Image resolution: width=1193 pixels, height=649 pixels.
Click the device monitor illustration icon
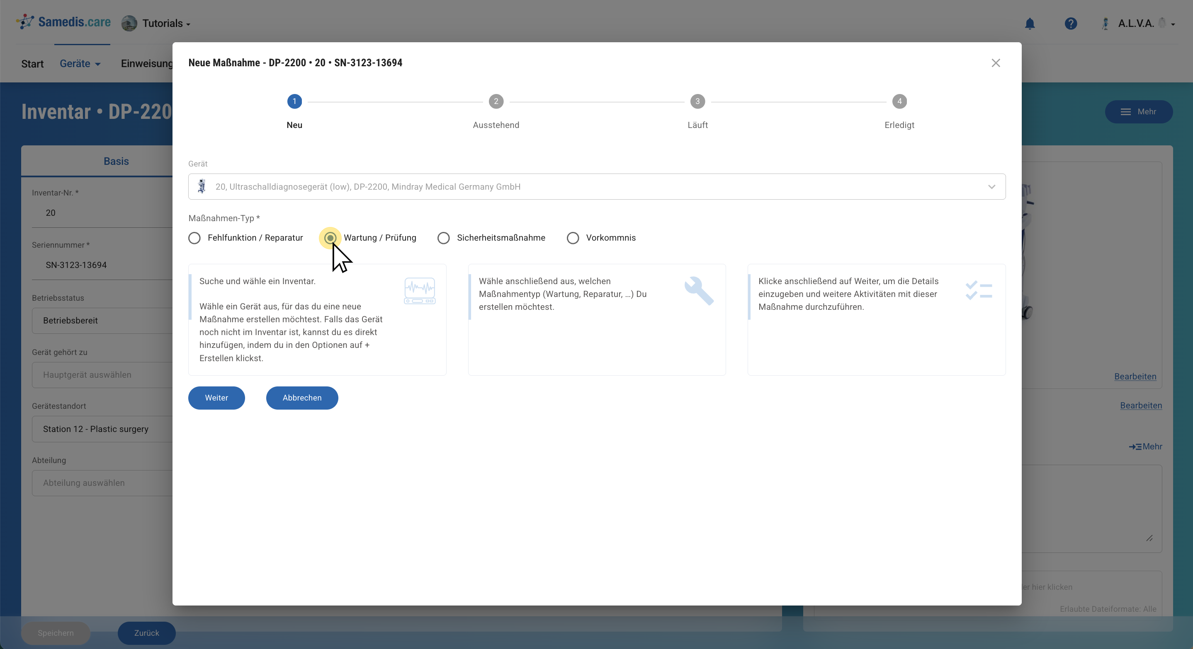click(420, 290)
